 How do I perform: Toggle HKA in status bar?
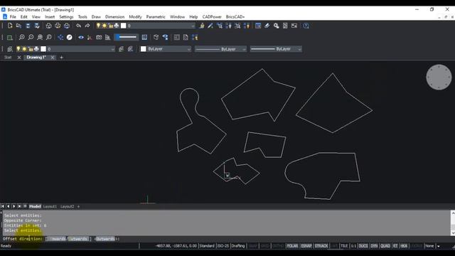pyautogui.click(x=404, y=246)
